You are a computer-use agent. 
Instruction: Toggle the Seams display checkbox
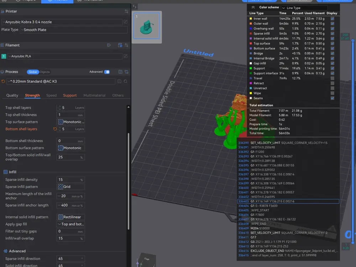coord(333,98)
